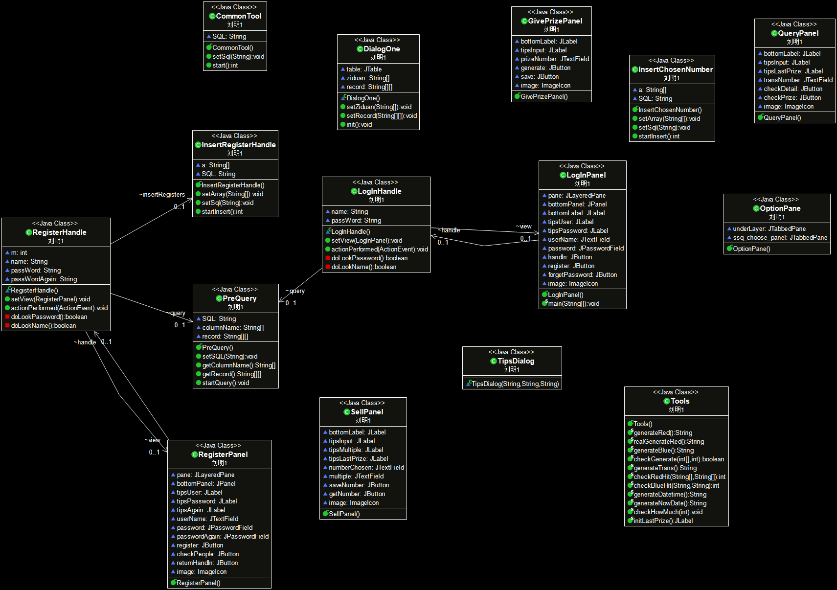
Task: Select the OptionPane class icon
Action: coord(756,208)
